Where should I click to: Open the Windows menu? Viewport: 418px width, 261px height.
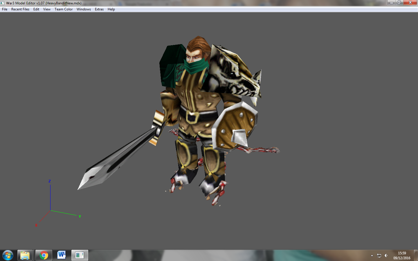(84, 9)
